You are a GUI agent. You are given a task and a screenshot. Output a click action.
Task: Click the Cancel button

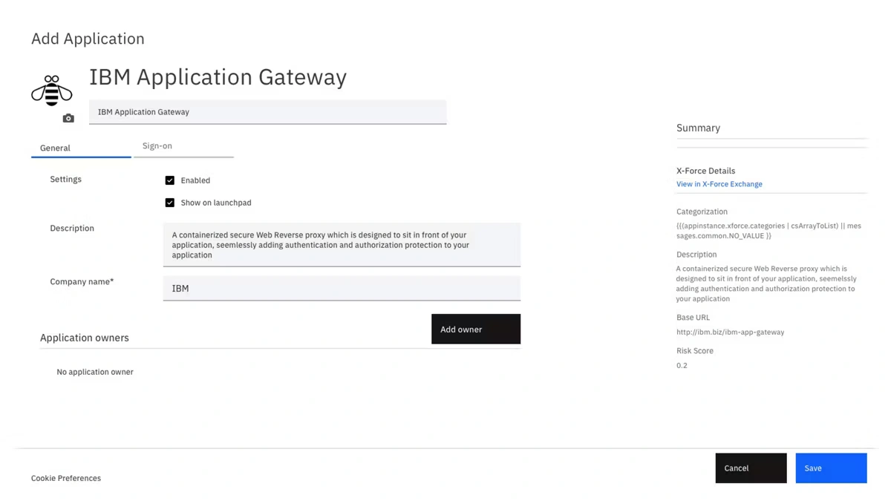751,468
